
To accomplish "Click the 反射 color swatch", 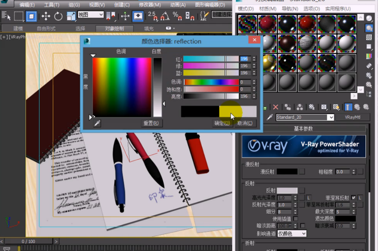I will point(287,191).
